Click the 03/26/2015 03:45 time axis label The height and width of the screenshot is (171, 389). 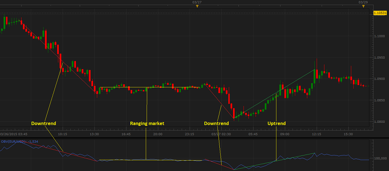tap(13, 134)
